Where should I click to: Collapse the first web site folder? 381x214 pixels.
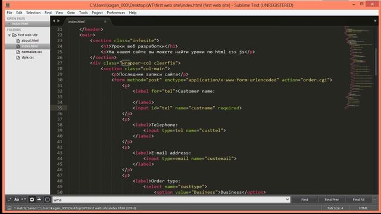coord(10,35)
